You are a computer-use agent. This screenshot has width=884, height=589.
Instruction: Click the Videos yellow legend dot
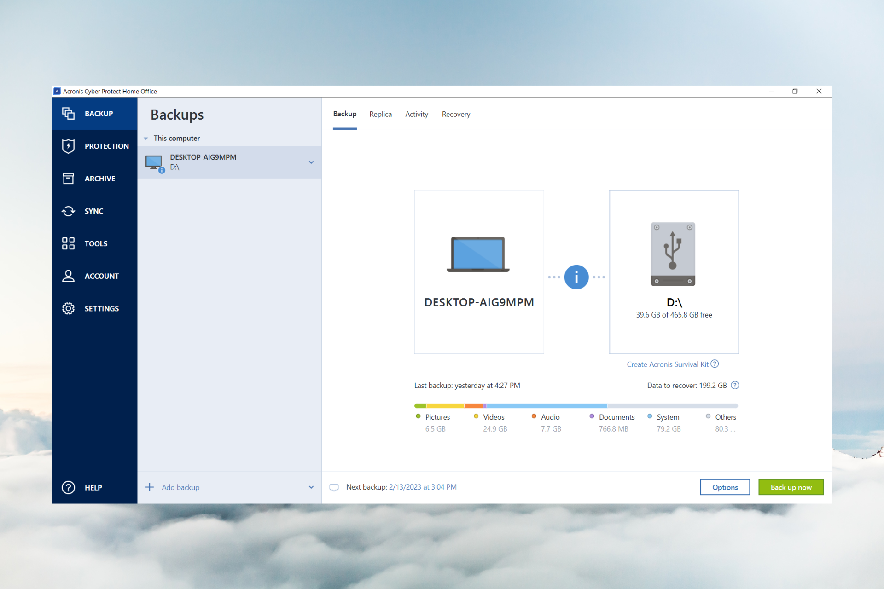476,416
